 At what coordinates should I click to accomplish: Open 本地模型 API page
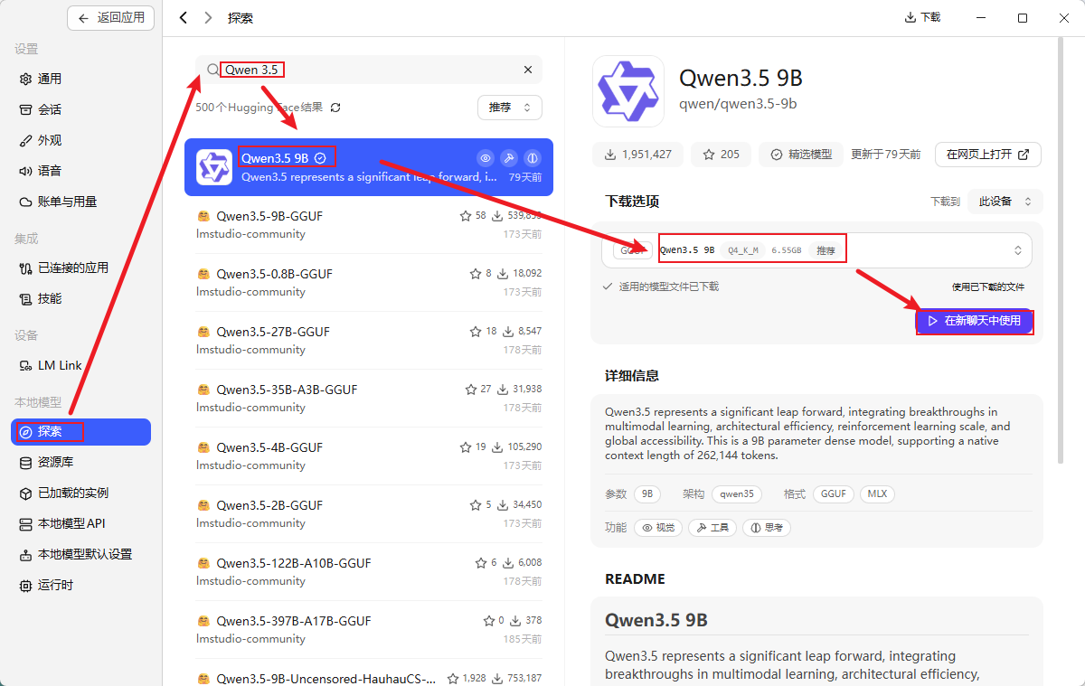click(81, 523)
